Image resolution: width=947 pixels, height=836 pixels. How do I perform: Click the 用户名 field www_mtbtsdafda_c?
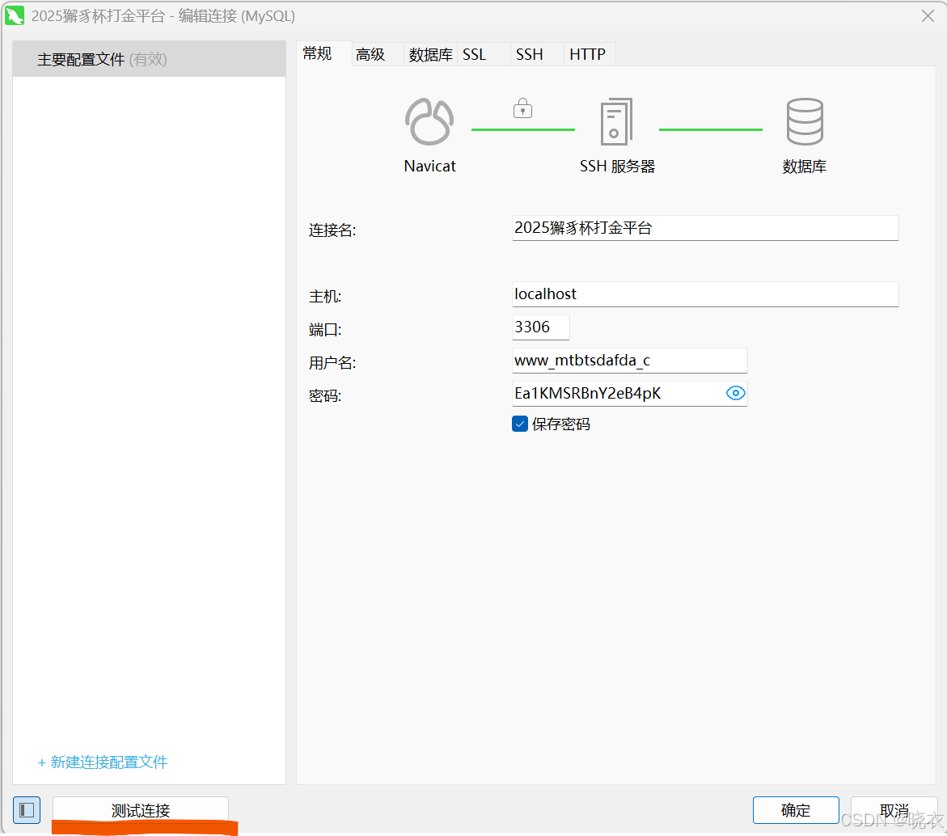629,361
